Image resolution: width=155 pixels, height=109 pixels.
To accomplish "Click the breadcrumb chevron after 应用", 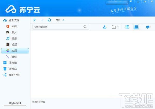I will click(x=64, y=20).
